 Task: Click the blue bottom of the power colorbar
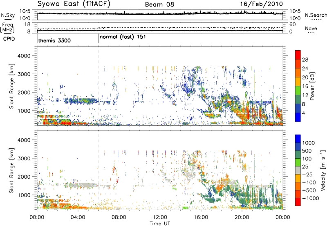point(298,117)
